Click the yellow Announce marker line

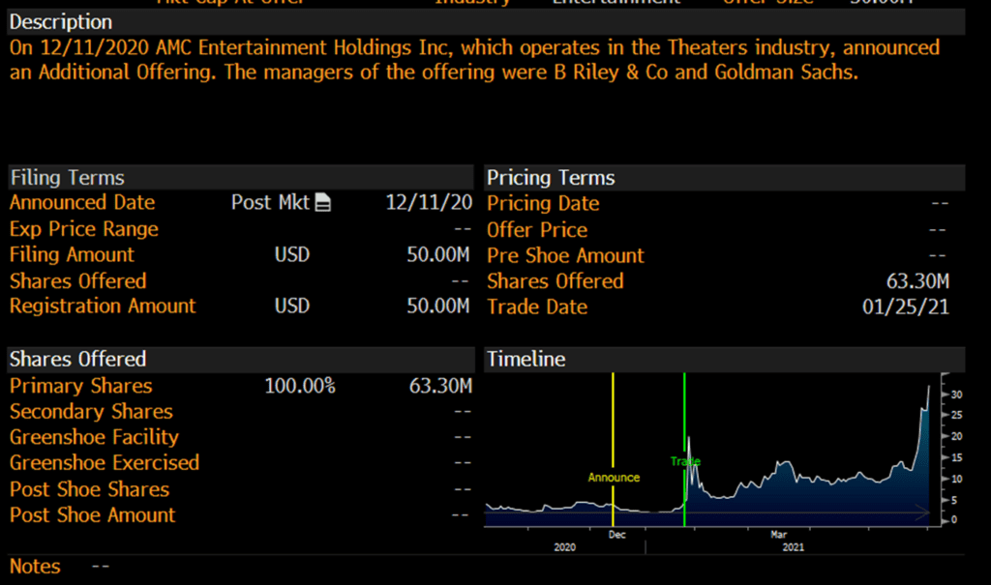(614, 425)
